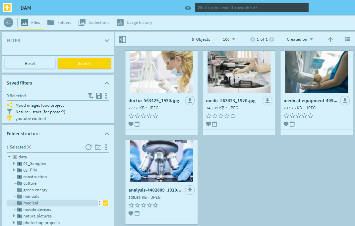Viewport: 355px width, 226px height.
Task: Open the medical folder row options menu
Action: click(99, 203)
